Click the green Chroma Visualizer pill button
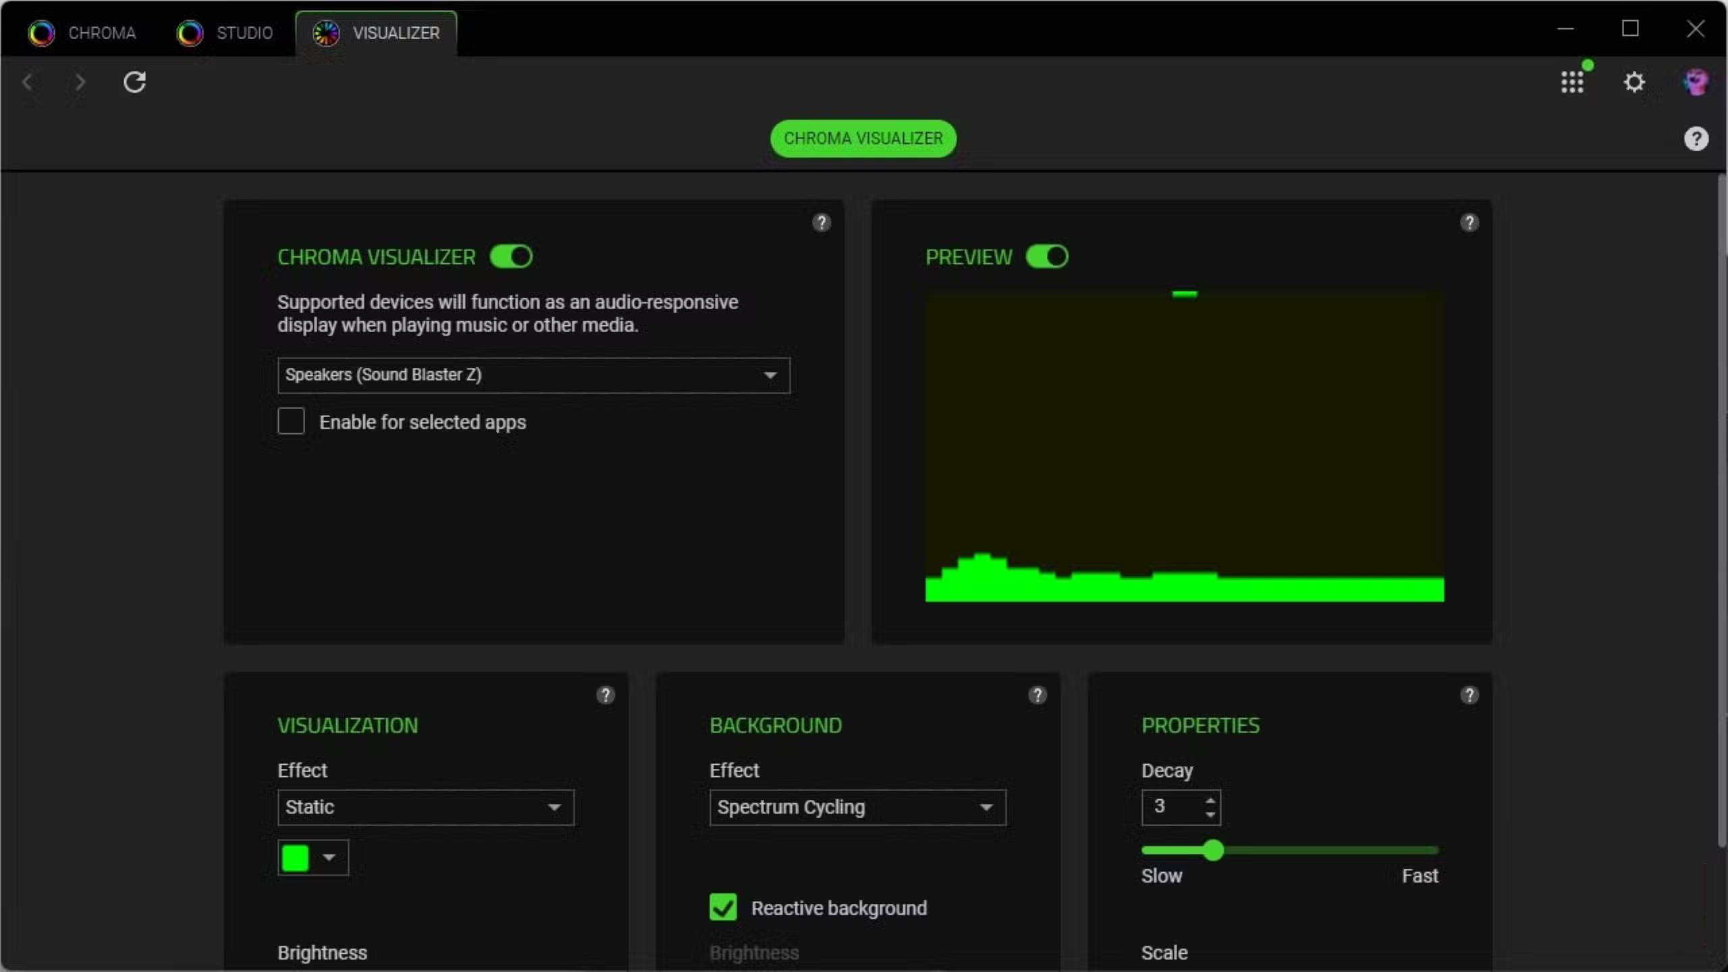1728x972 pixels. pyautogui.click(x=863, y=139)
